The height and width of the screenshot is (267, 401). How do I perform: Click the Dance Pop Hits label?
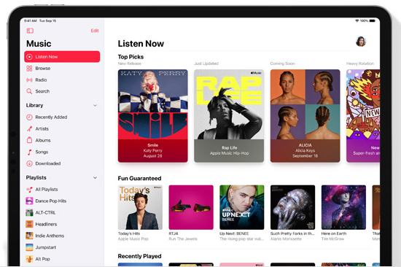(50, 201)
